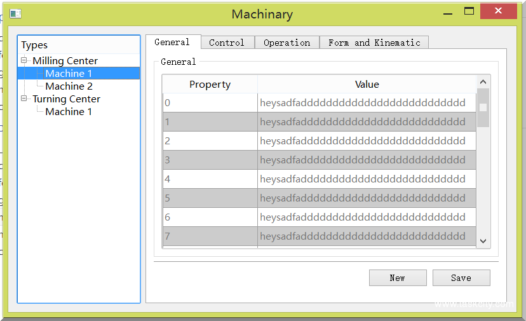The image size is (526, 321).
Task: Click the value cell in row 2
Action: 367,140
